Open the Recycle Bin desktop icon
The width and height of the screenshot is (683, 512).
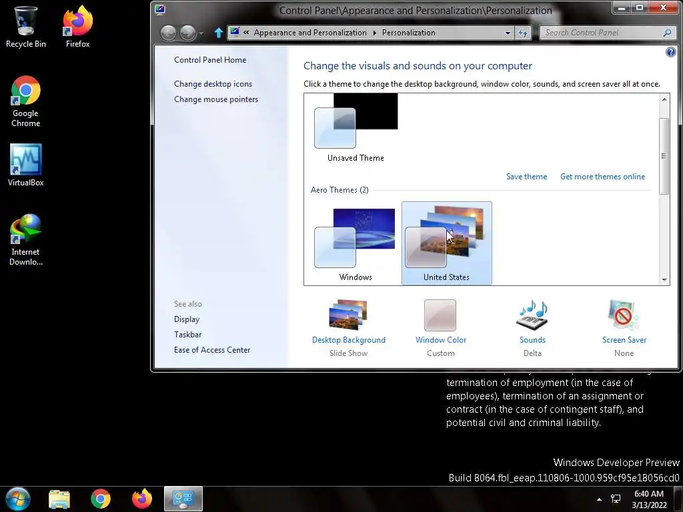point(25,27)
